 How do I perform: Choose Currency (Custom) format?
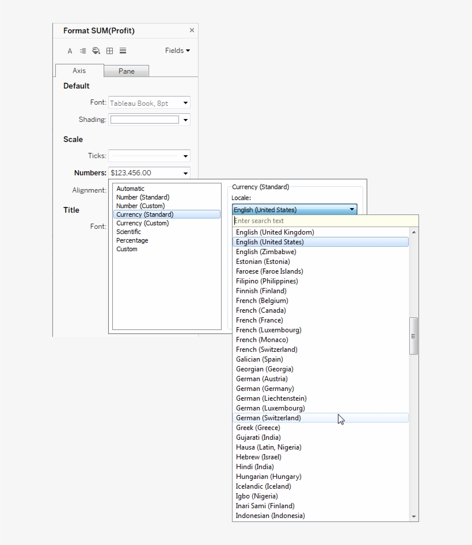point(142,223)
